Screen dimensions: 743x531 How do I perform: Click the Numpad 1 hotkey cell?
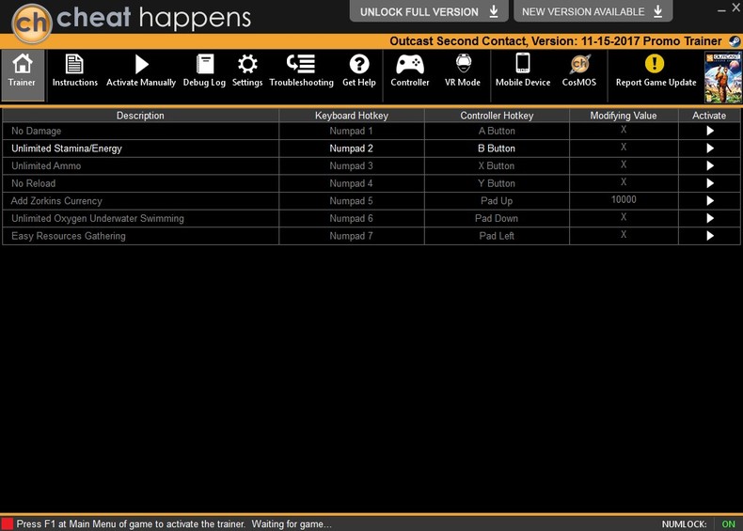click(352, 132)
